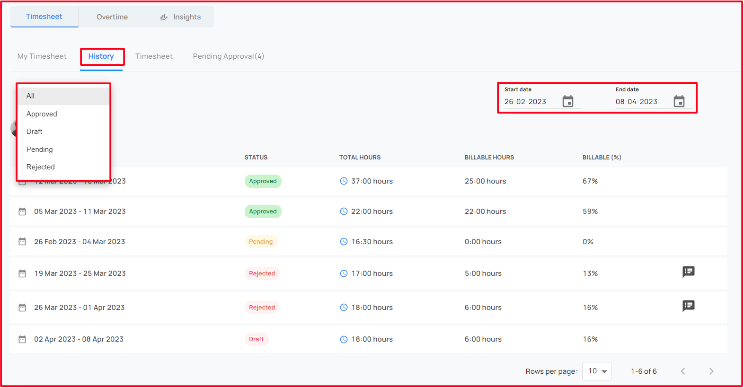The height and width of the screenshot is (388, 744).
Task: Go to next page with right chevron
Action: point(711,371)
